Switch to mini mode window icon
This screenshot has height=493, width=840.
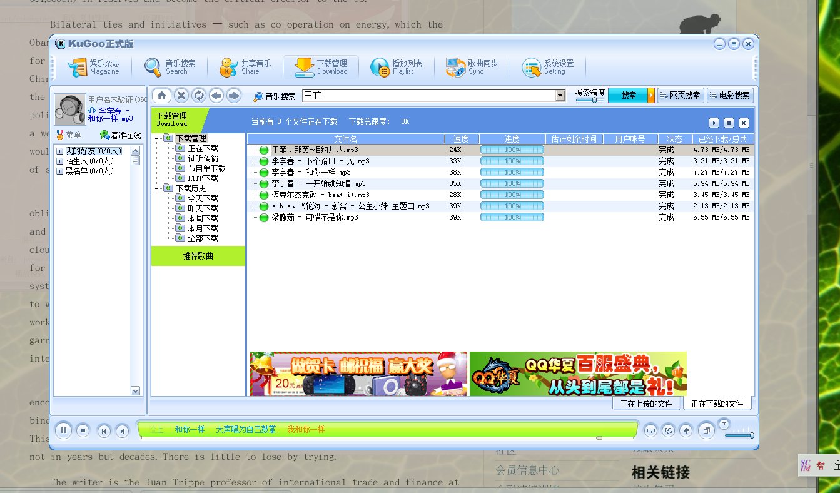pyautogui.click(x=706, y=430)
